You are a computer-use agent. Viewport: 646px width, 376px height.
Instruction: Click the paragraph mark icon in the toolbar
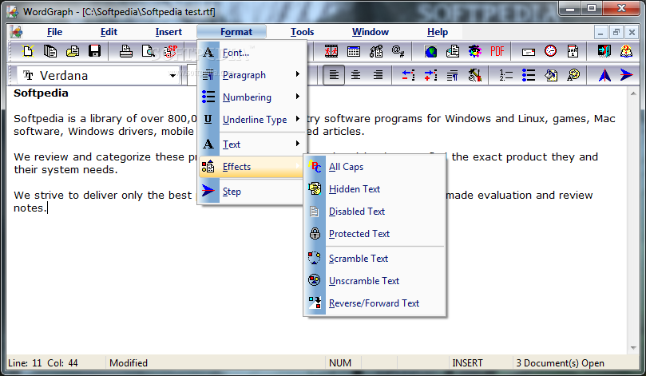(453, 75)
